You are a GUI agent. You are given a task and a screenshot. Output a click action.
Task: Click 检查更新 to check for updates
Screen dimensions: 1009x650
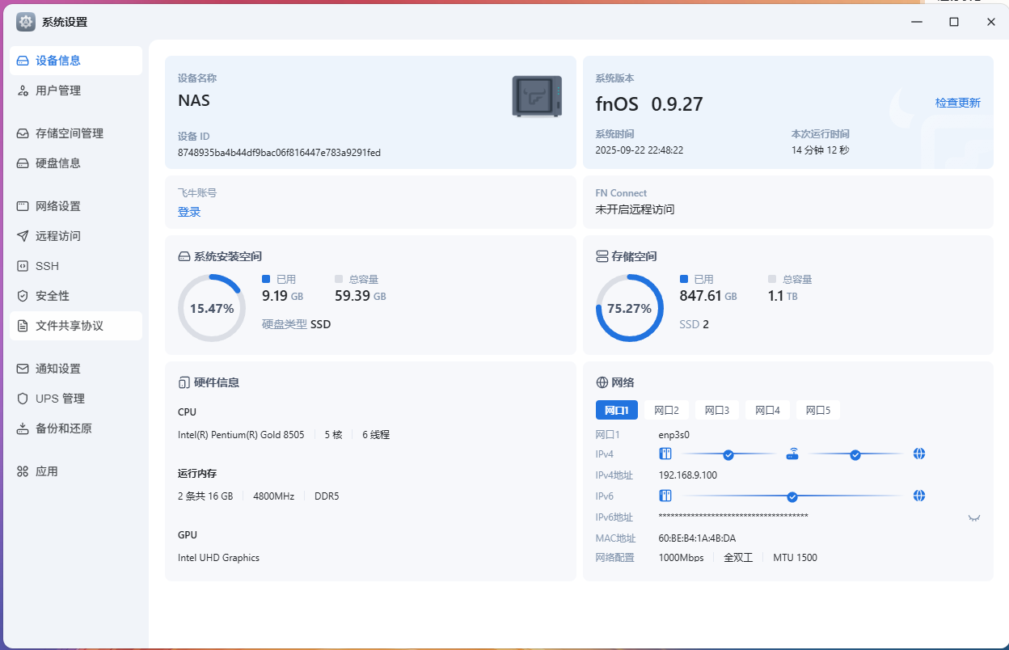click(x=957, y=103)
